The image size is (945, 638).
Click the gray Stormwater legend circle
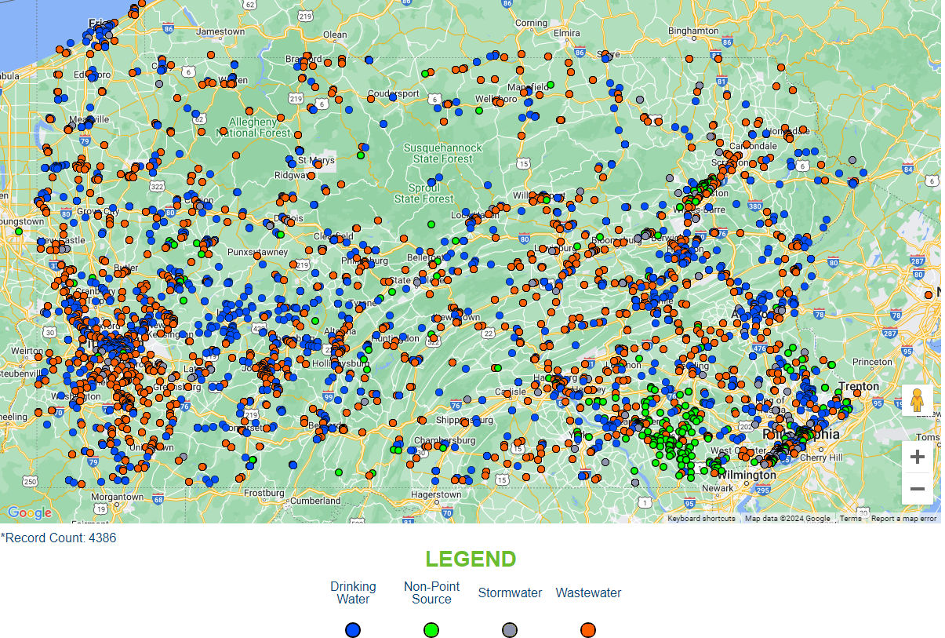[x=510, y=629]
